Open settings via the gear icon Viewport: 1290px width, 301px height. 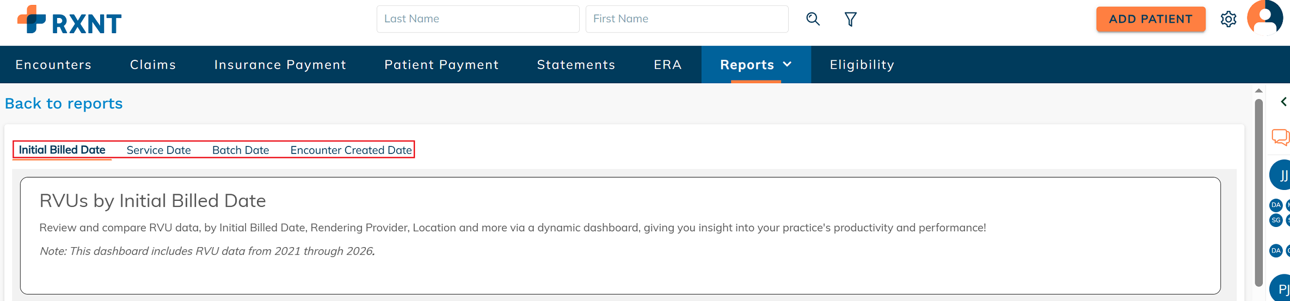(1228, 20)
